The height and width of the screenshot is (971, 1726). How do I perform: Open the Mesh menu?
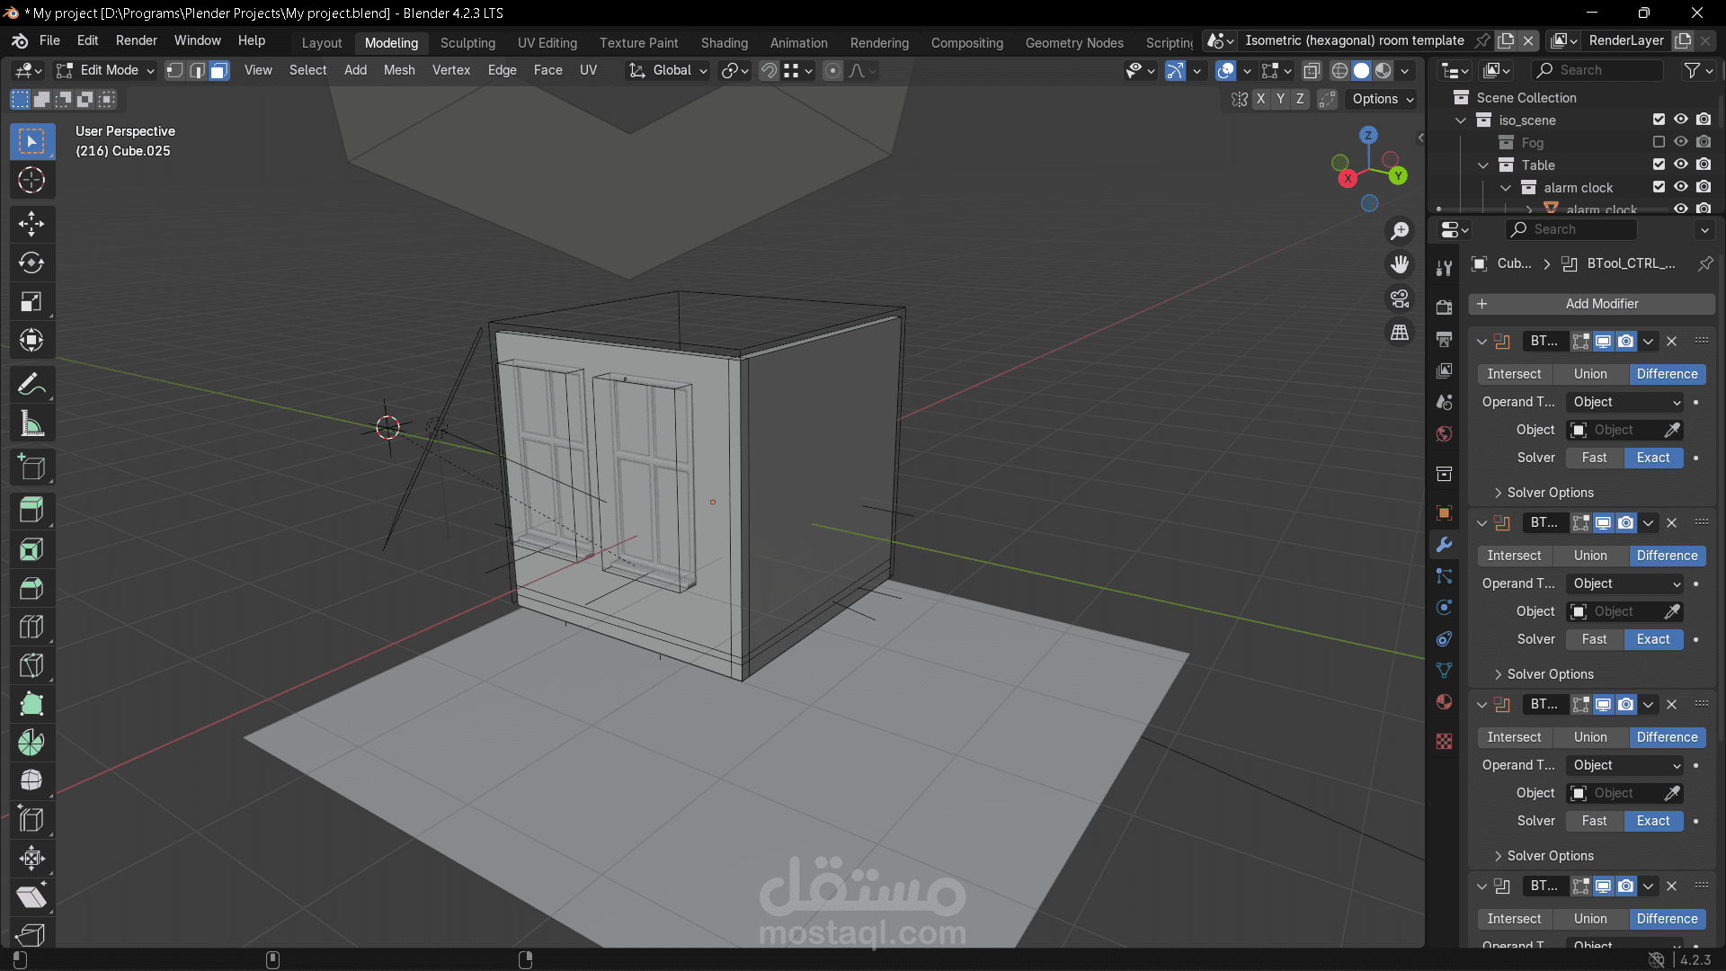pos(399,70)
